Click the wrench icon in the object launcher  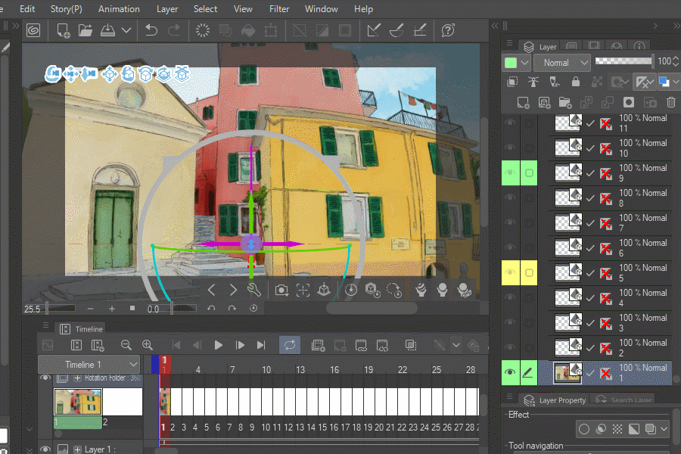click(x=254, y=290)
